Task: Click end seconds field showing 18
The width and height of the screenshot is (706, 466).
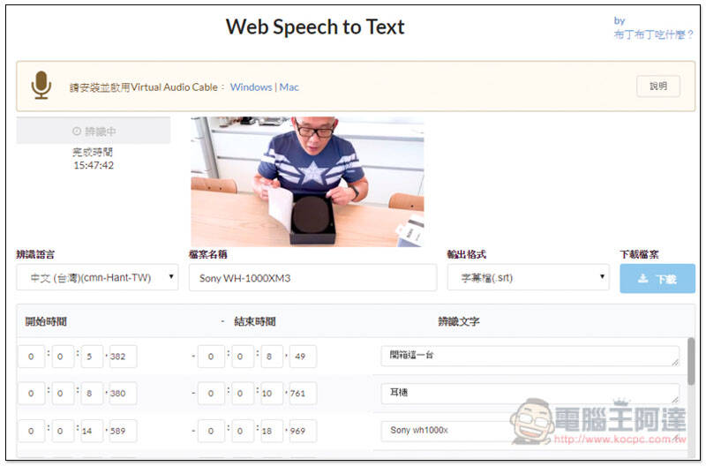Action: click(x=272, y=432)
